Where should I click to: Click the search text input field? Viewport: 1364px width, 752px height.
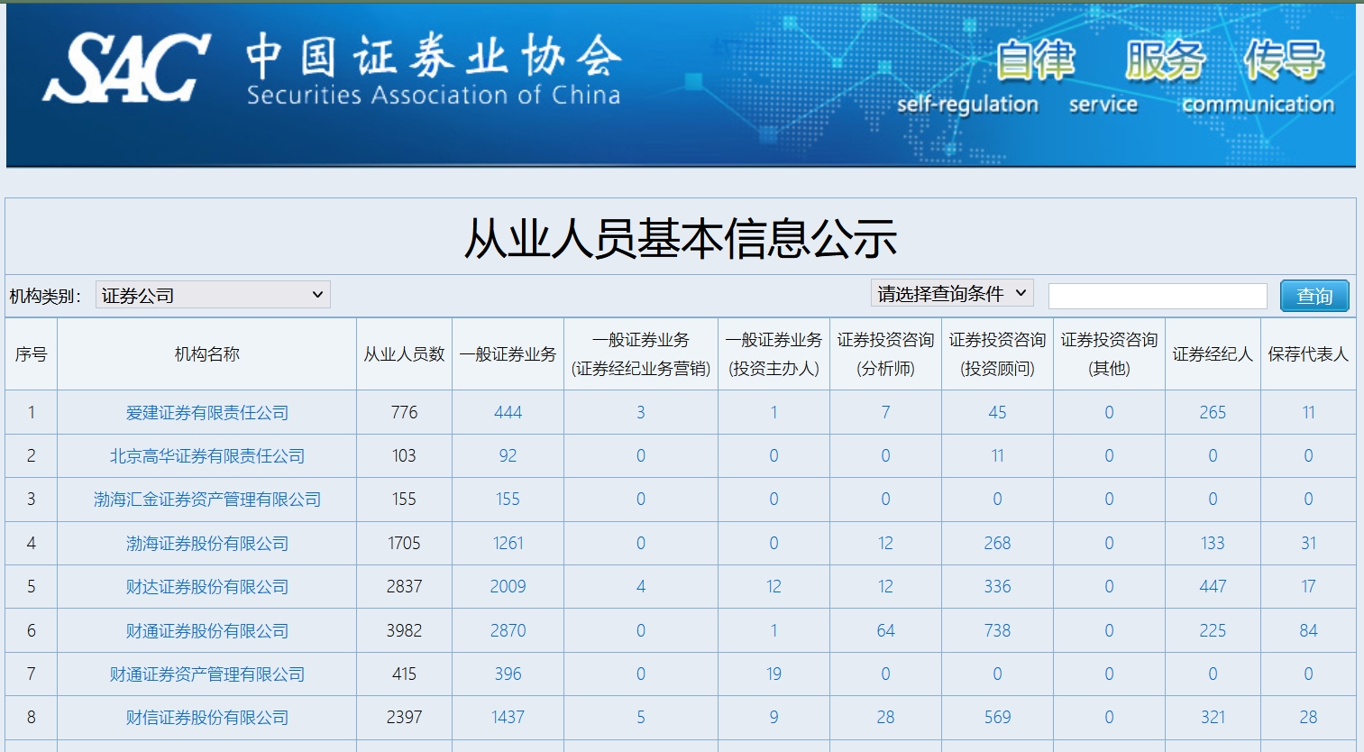coord(1158,296)
